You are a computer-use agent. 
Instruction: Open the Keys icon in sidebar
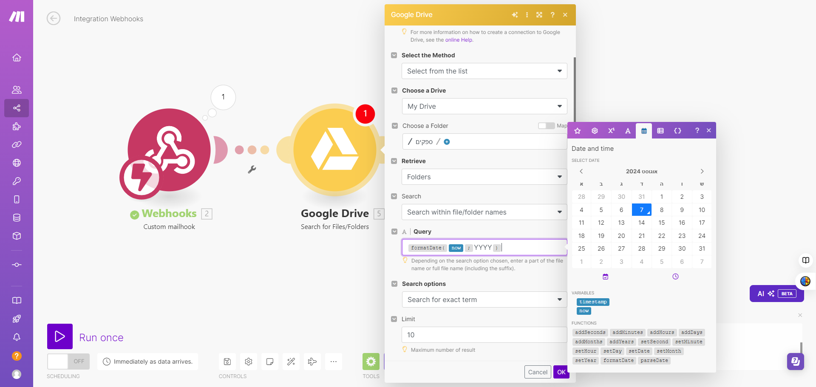(x=17, y=181)
